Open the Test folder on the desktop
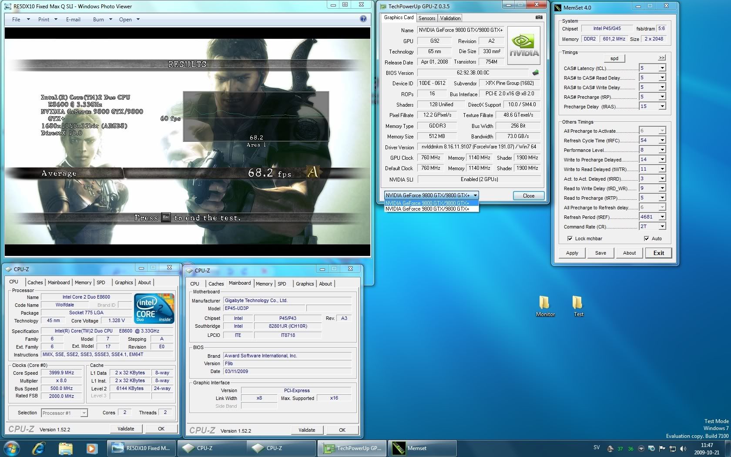Viewport: 731px width, 457px height. pos(578,306)
